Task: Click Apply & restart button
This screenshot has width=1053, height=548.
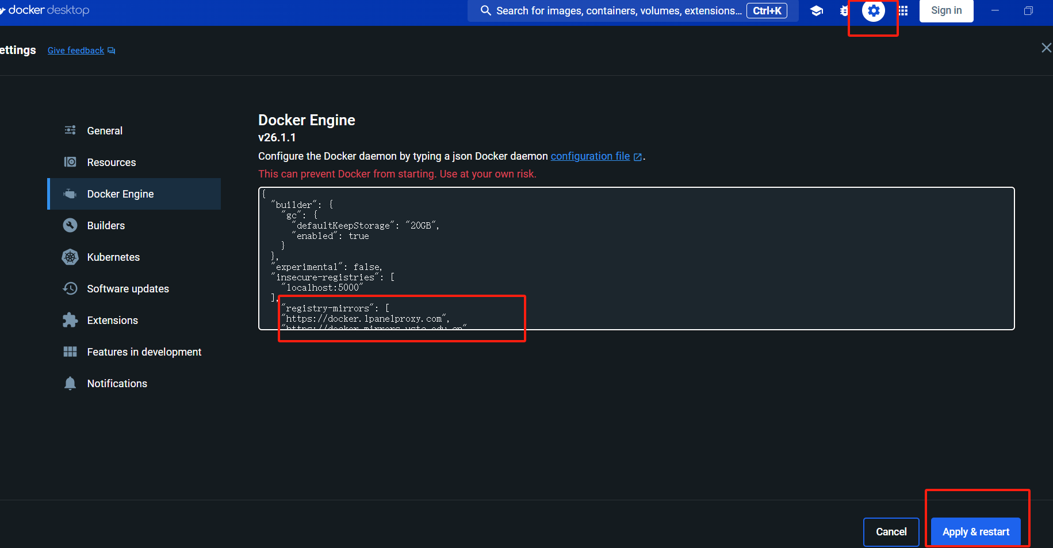Action: coord(975,532)
